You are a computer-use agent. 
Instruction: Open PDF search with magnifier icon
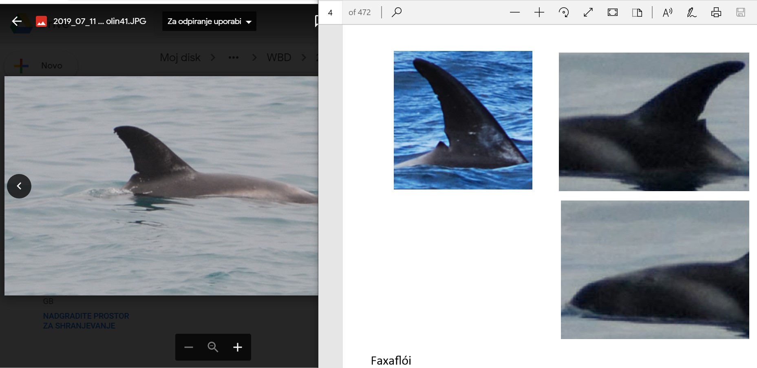(396, 12)
